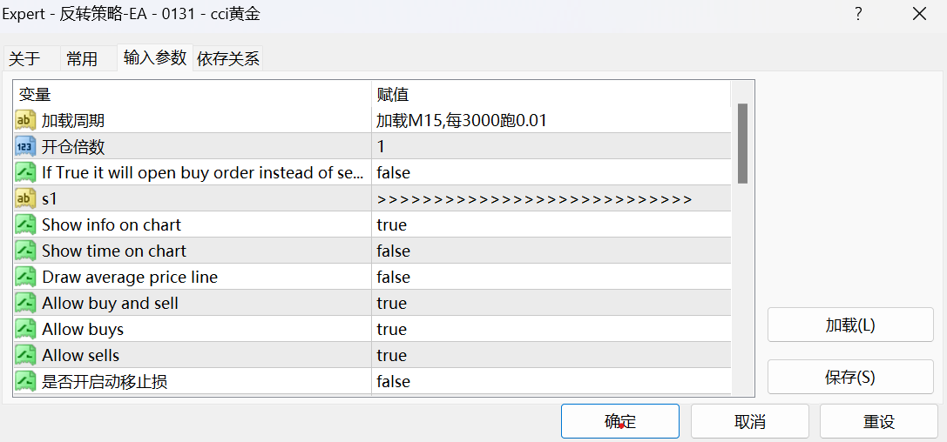
Task: Click the 赋值 column header
Action: (x=551, y=95)
